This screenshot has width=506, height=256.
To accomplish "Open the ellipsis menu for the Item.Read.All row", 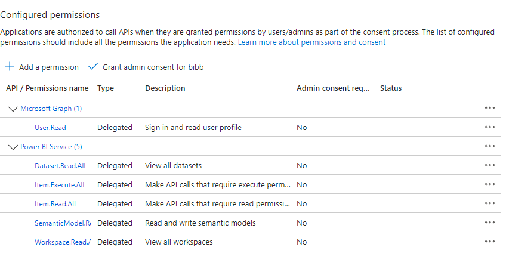I will pyautogui.click(x=489, y=203).
